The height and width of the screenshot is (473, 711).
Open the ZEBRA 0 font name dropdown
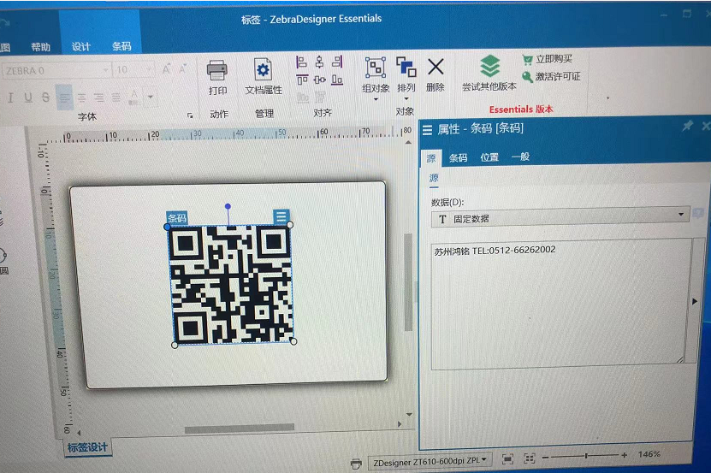[x=105, y=70]
